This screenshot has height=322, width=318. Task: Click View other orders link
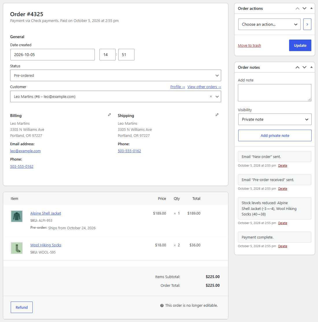[x=204, y=87]
